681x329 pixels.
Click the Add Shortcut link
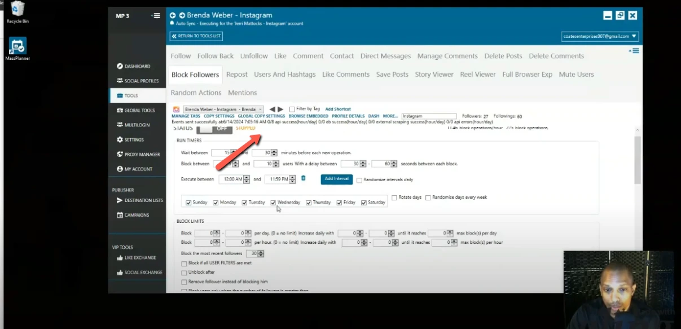point(337,108)
